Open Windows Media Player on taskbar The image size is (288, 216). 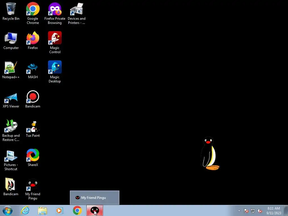[x=60, y=211]
